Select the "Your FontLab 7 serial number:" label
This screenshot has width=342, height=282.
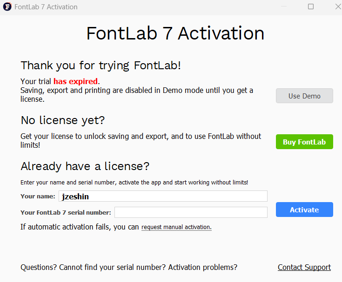[66, 212]
